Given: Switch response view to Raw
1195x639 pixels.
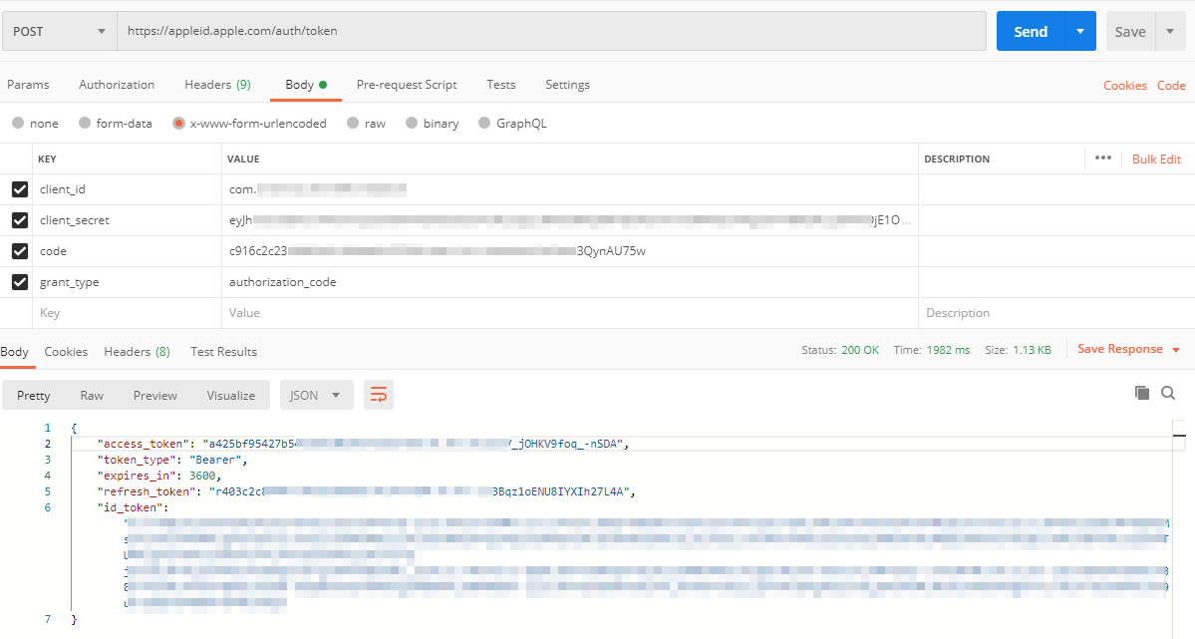Looking at the screenshot, I should [92, 395].
